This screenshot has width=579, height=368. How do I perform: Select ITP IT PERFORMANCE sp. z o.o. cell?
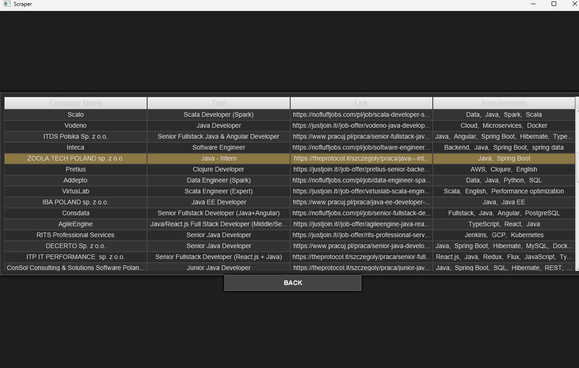pos(76,257)
